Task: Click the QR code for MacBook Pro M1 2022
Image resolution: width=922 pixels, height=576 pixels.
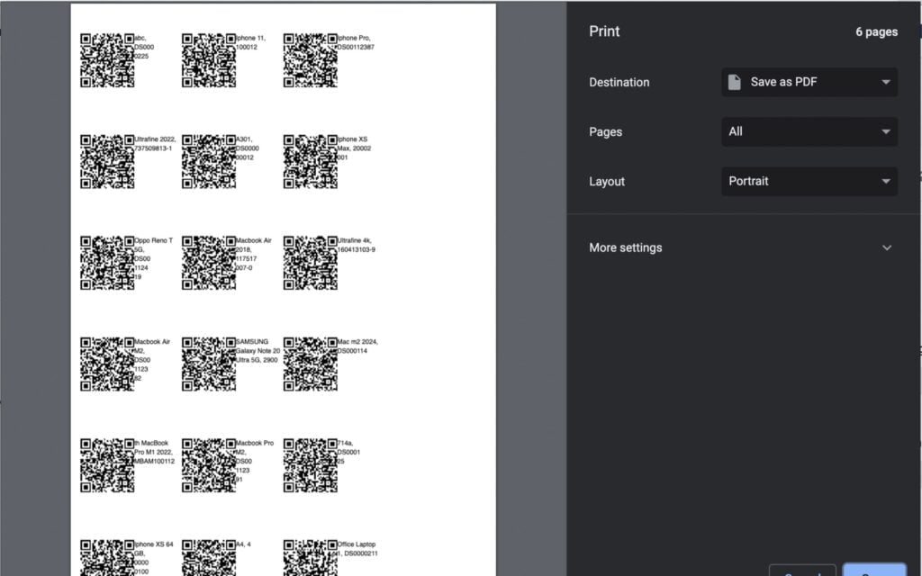Action: click(x=107, y=465)
